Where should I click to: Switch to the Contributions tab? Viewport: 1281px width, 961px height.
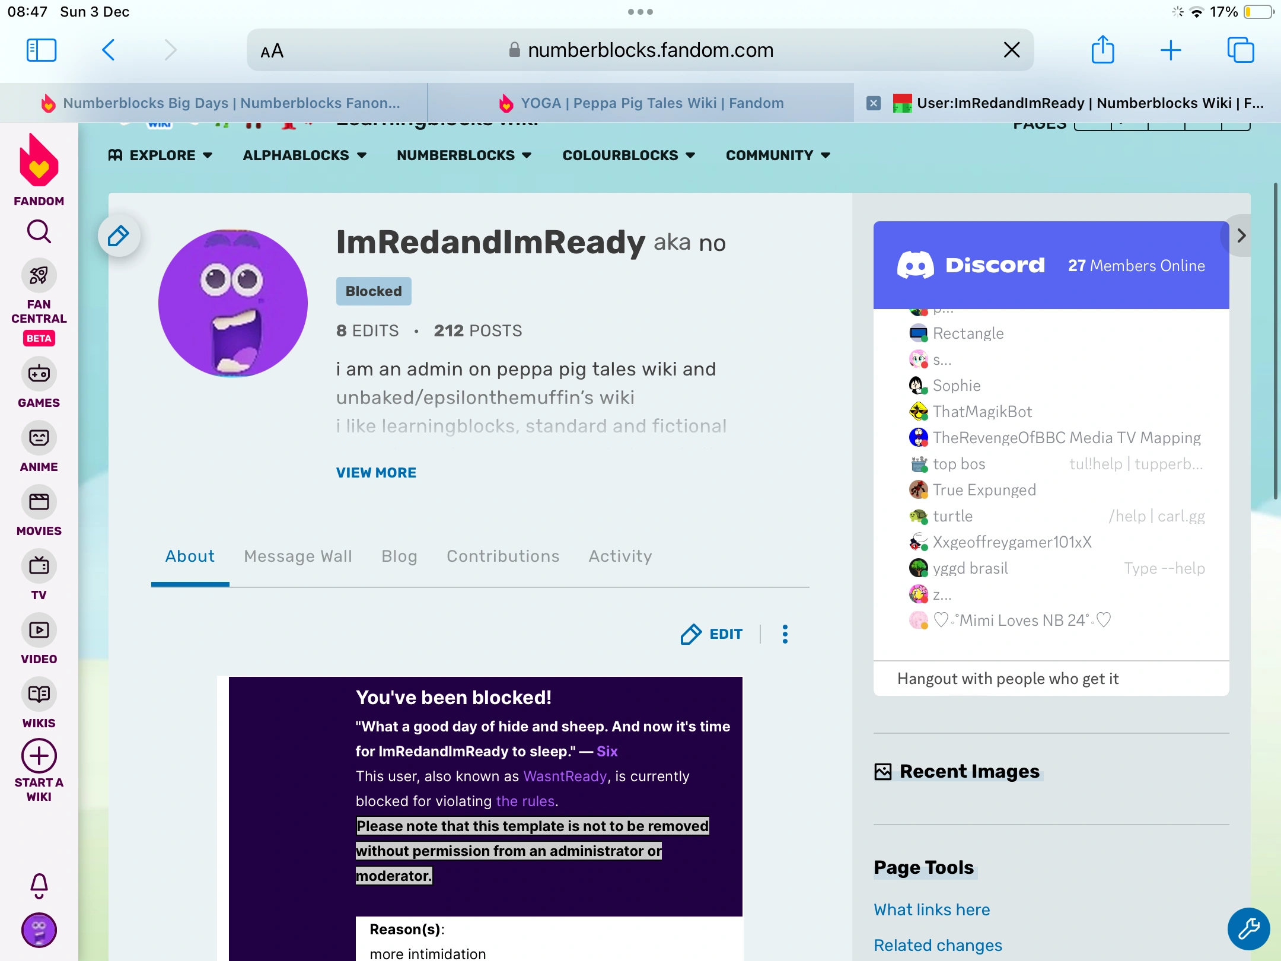tap(503, 556)
